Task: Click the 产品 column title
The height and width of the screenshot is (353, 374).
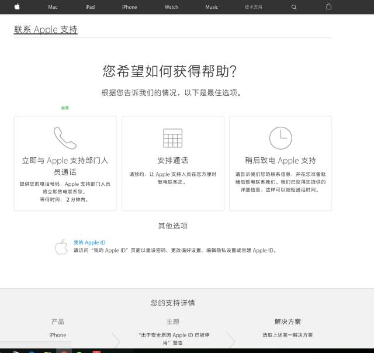Action: click(58, 322)
